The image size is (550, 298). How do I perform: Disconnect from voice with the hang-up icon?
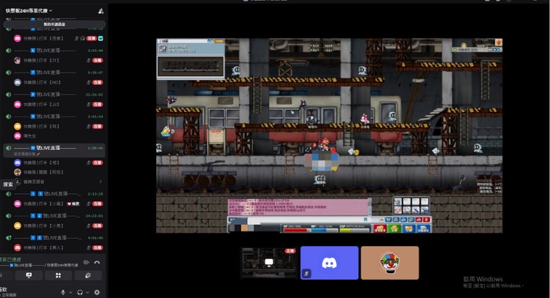(x=97, y=262)
